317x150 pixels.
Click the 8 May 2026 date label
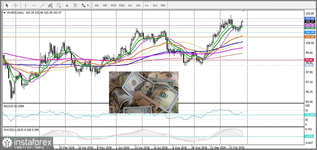pyautogui.click(x=104, y=147)
